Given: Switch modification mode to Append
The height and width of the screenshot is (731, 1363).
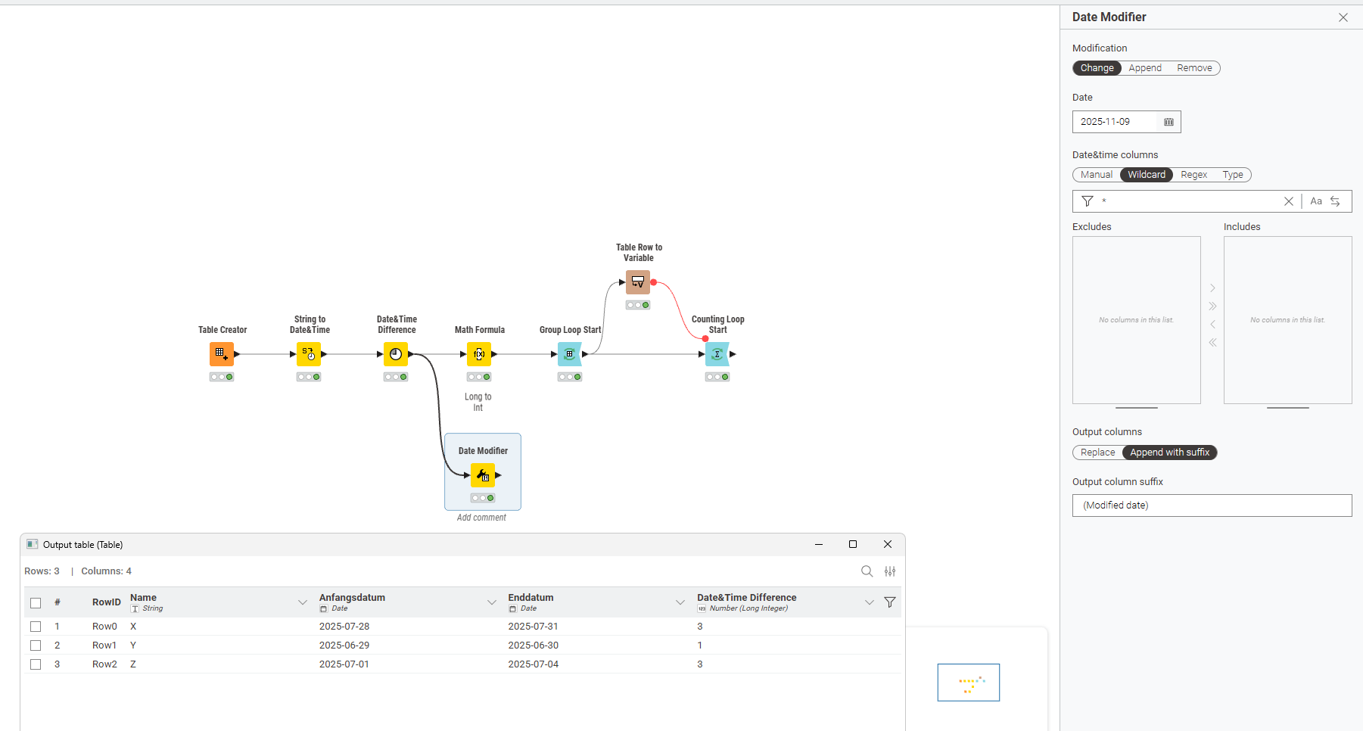Looking at the screenshot, I should [x=1144, y=68].
